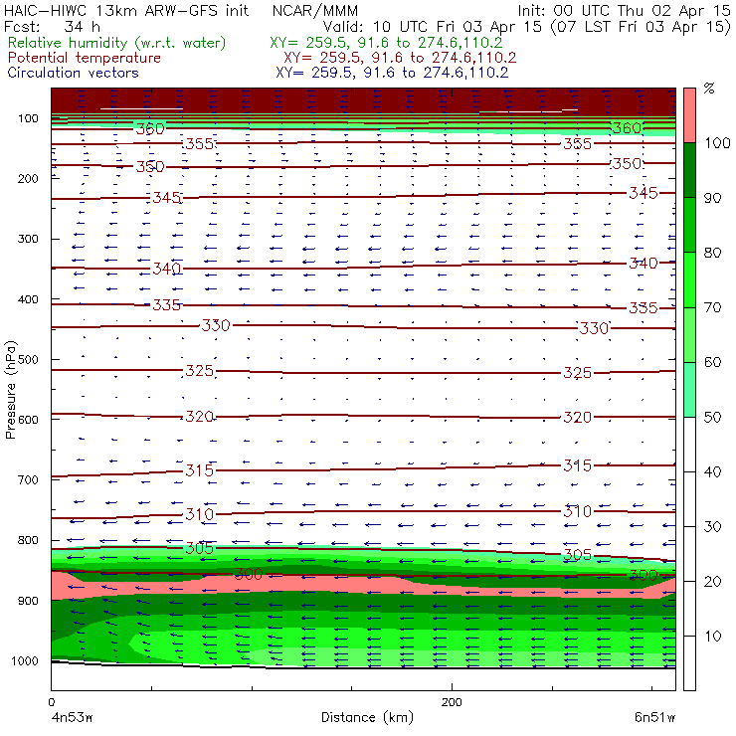
Task: Click the '900' pressure axis tick label
Action: [x=28, y=601]
